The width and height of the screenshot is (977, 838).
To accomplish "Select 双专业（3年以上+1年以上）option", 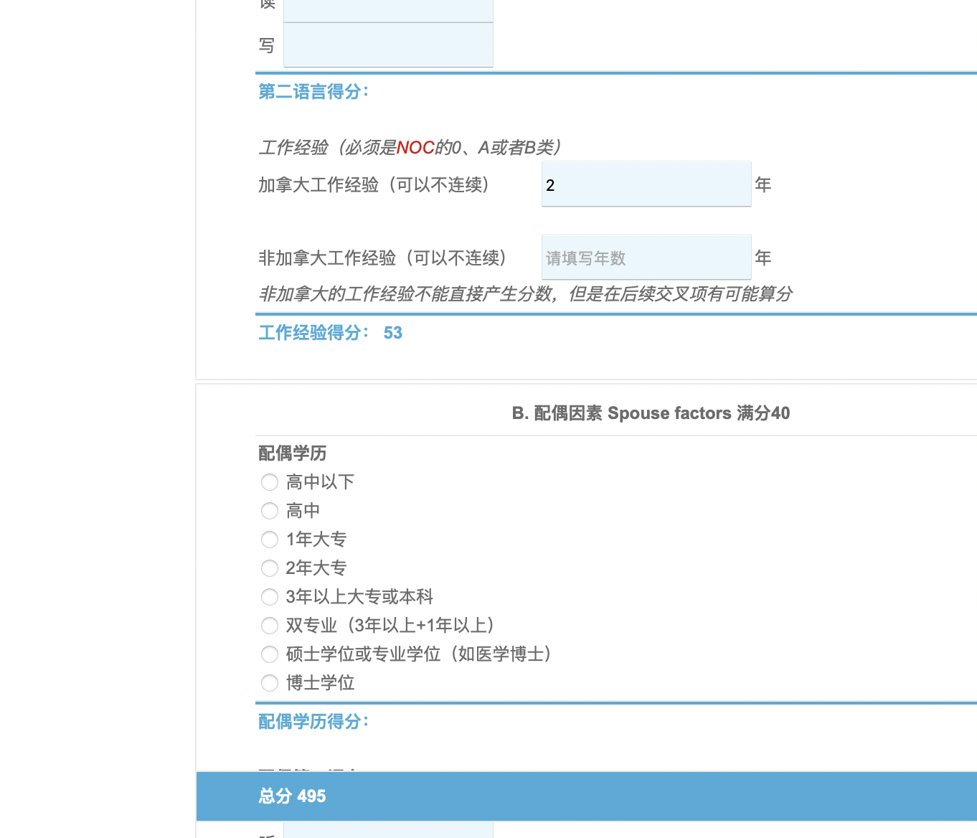I will [x=270, y=626].
